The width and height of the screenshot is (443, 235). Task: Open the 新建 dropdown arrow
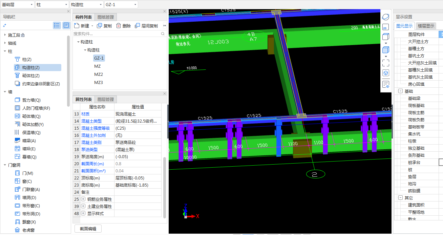pyautogui.click(x=92, y=26)
